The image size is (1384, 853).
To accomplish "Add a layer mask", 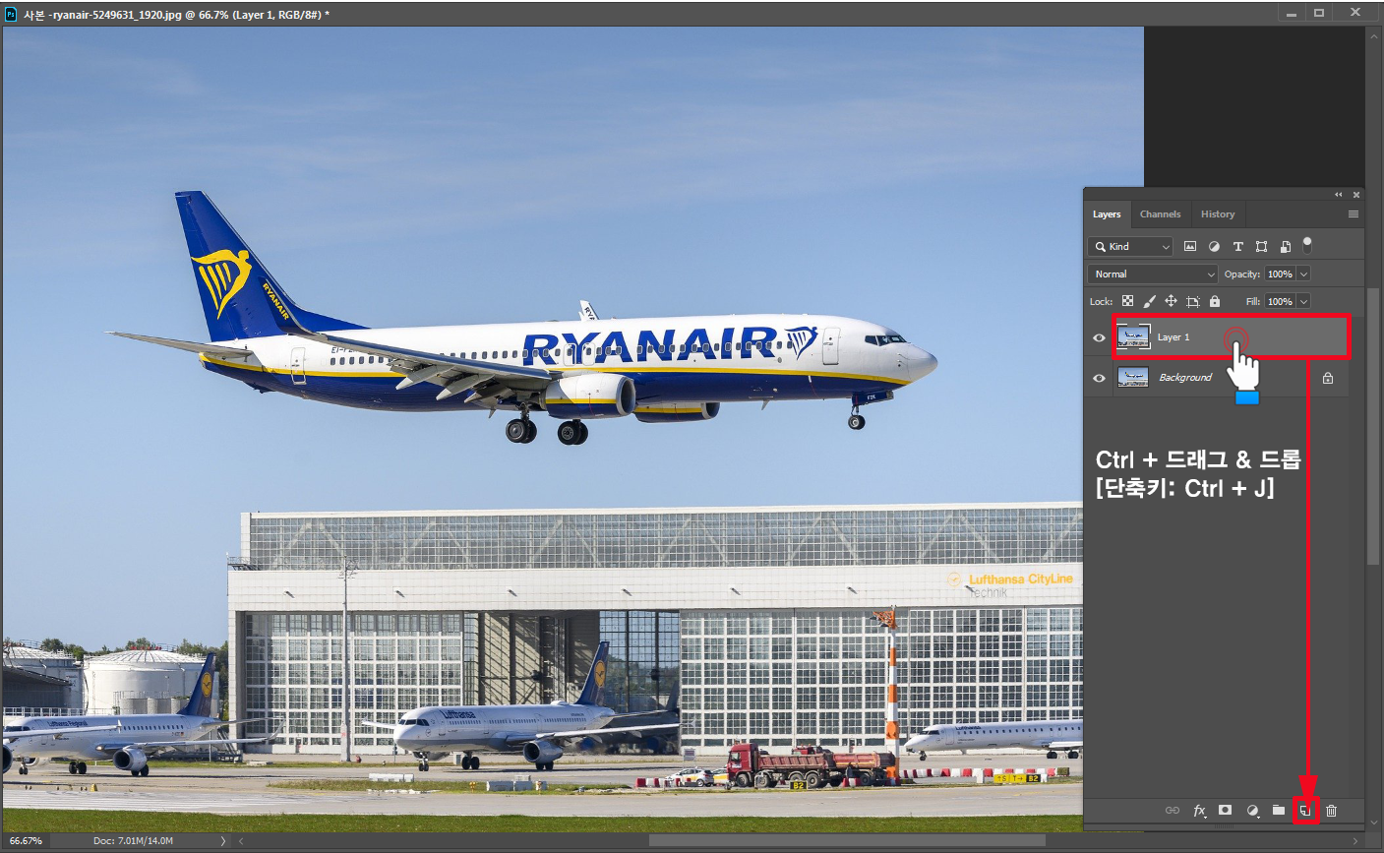I will [x=1225, y=810].
